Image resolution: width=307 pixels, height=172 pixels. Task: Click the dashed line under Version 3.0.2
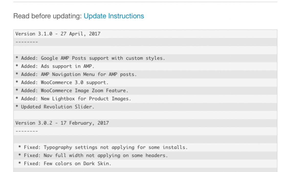(x=27, y=131)
